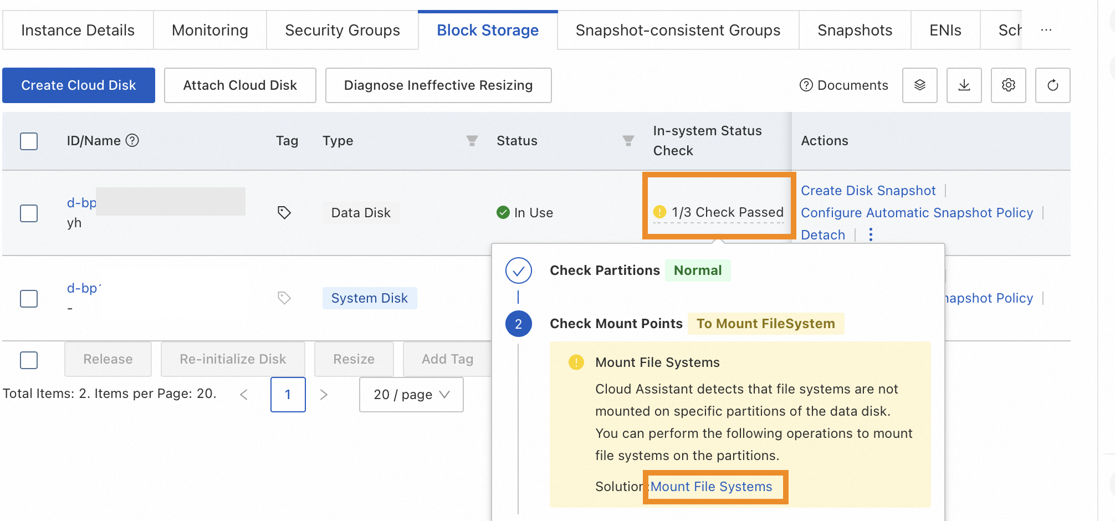This screenshot has height=521, width=1115.
Task: Click the In Use status
Action: click(x=525, y=213)
